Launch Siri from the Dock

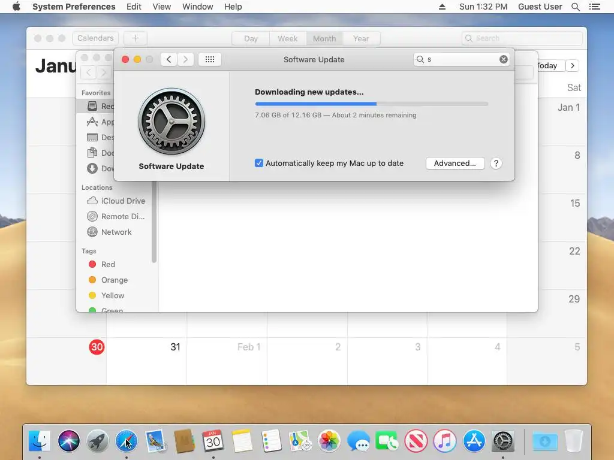(68, 441)
